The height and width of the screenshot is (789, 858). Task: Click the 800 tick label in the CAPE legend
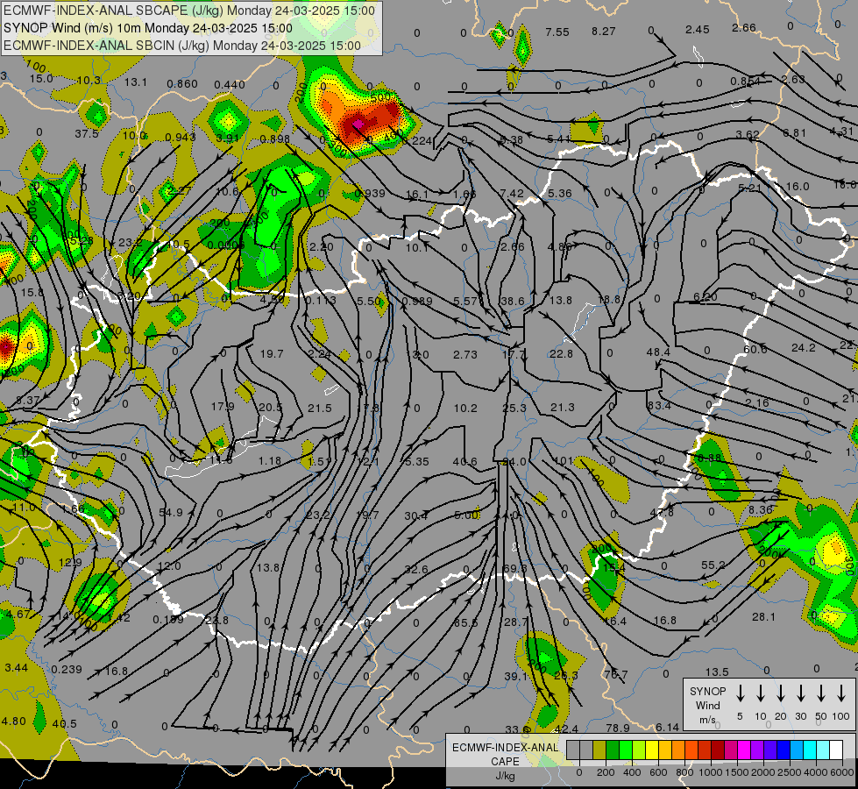(x=684, y=772)
